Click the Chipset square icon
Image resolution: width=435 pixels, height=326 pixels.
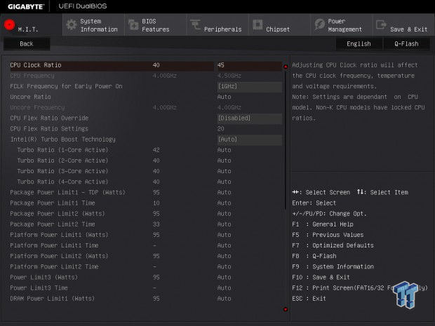[257, 25]
